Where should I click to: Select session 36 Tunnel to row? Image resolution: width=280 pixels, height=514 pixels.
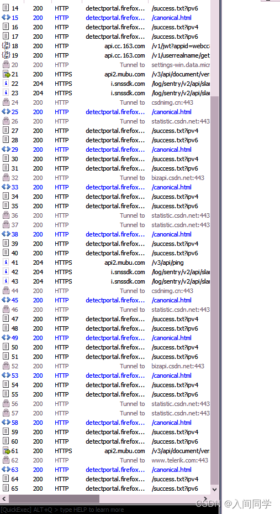click(x=133, y=215)
